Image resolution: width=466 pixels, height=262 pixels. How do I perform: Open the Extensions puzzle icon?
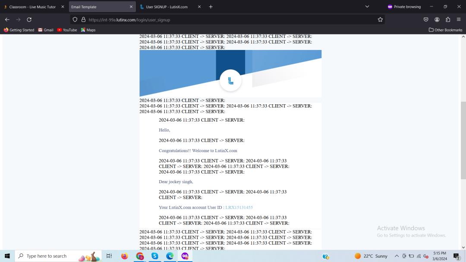click(448, 20)
